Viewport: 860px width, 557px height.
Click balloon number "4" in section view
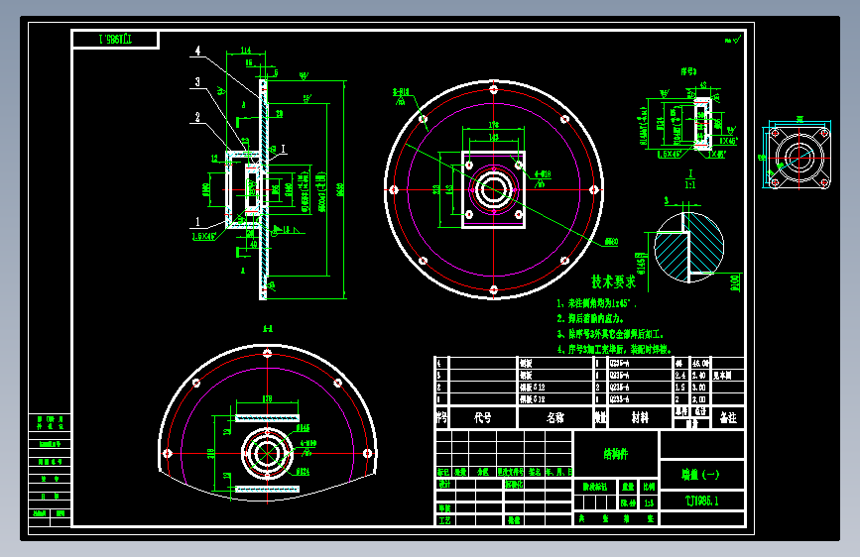197,51
